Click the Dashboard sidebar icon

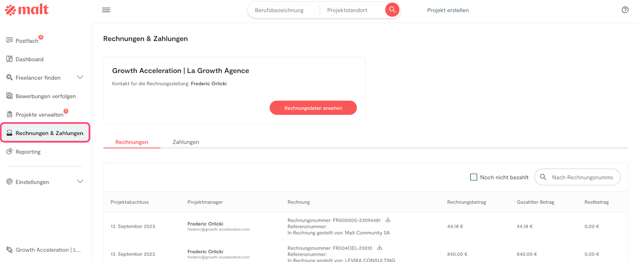(9, 59)
